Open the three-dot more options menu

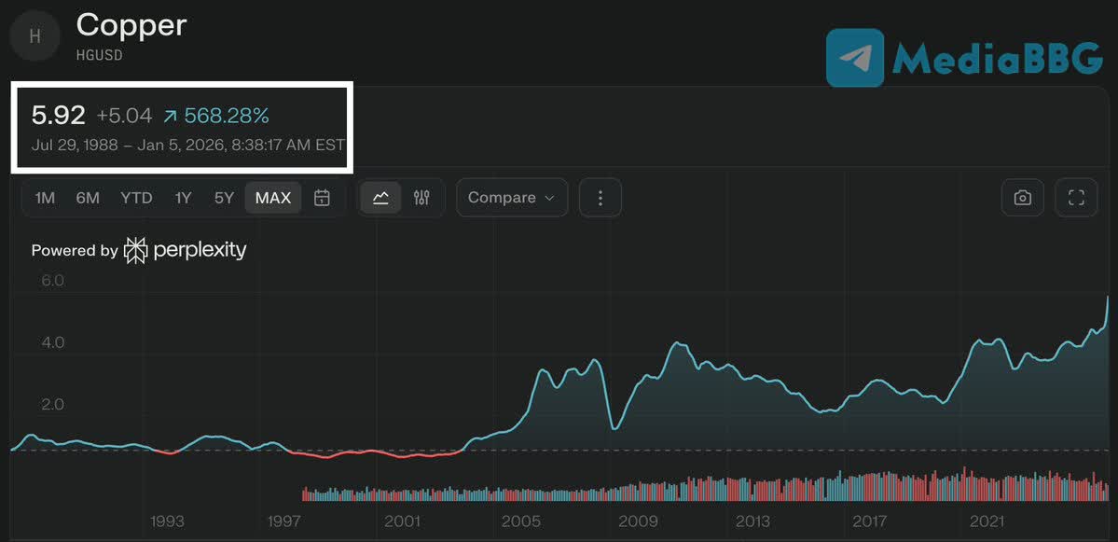click(600, 198)
